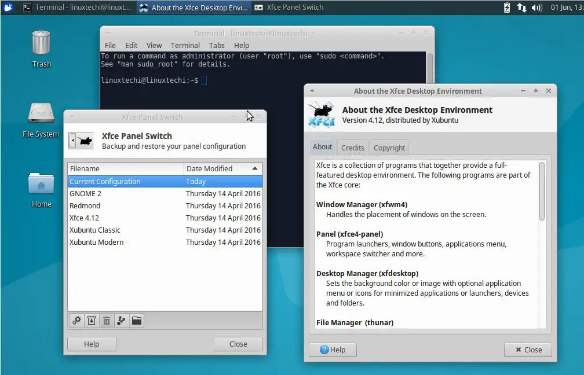Select the Current Configuration row
This screenshot has width=584, height=375.
tap(165, 182)
